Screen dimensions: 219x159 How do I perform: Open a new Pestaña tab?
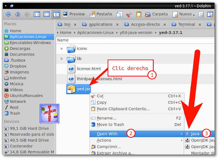pos(101,14)
